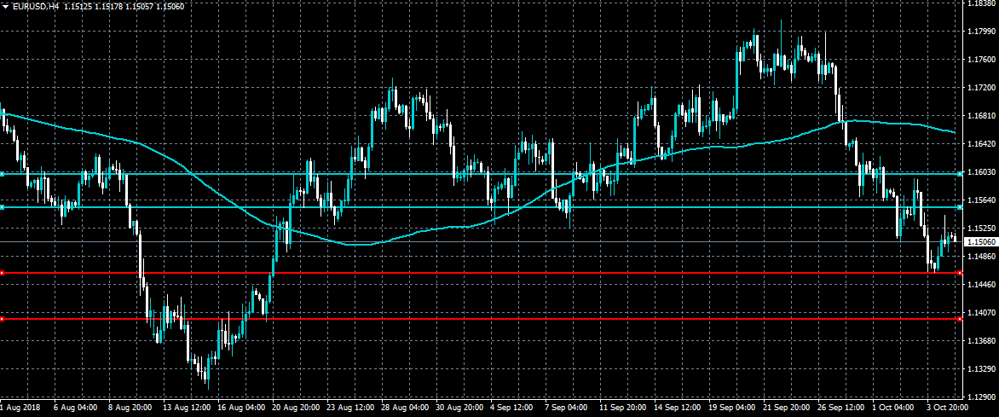Click the 4 Sep 12:00 time label

(x=513, y=407)
